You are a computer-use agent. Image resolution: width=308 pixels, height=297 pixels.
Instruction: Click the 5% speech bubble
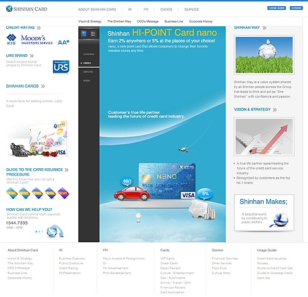(205, 193)
